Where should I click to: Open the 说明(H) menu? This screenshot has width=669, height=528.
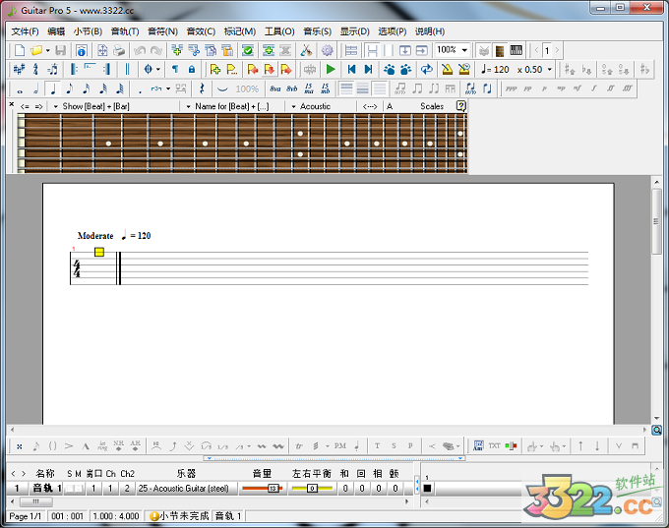coord(430,31)
